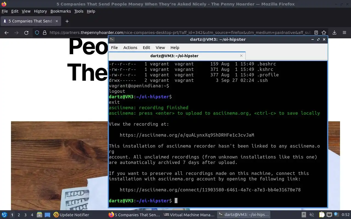Open Update Notifier from taskbar
This screenshot has width=351, height=219.
71,215
